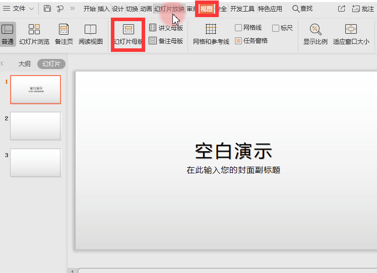Click the share icon beside 批注
This screenshot has height=273, width=377.
[x=341, y=9]
